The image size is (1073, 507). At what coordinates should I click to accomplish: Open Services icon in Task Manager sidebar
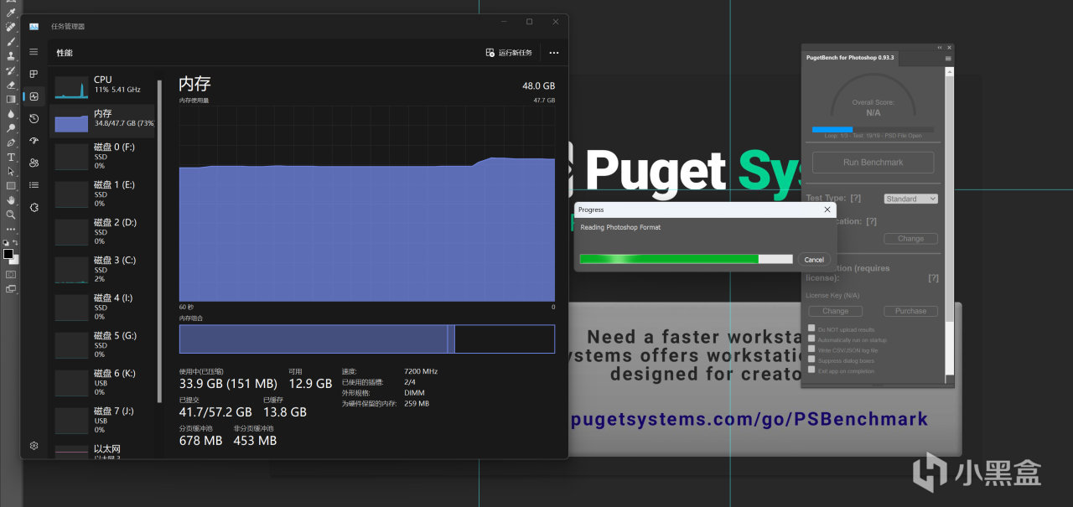[34, 207]
